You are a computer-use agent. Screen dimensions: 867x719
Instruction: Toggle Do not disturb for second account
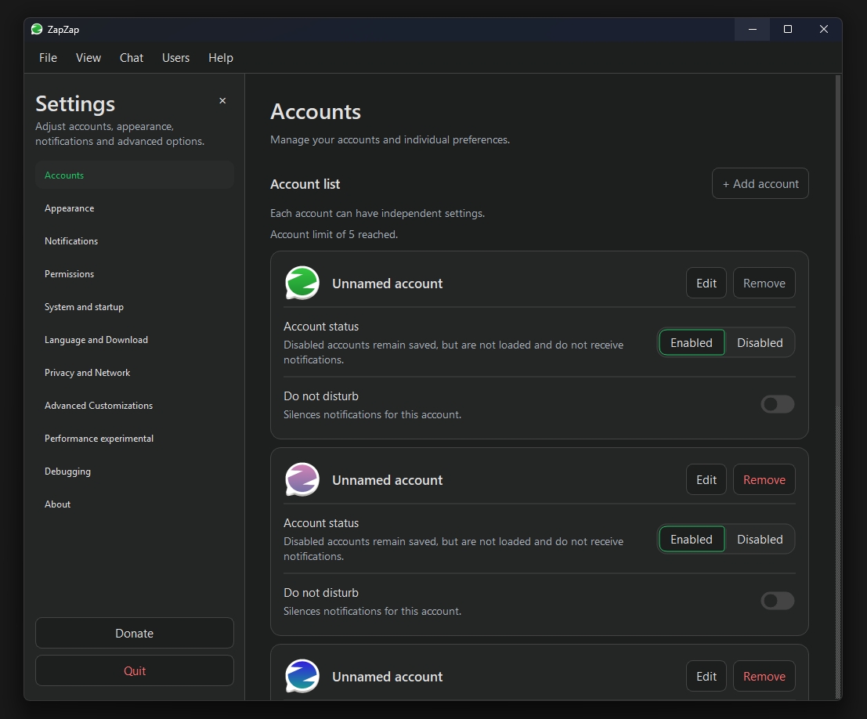(x=778, y=601)
